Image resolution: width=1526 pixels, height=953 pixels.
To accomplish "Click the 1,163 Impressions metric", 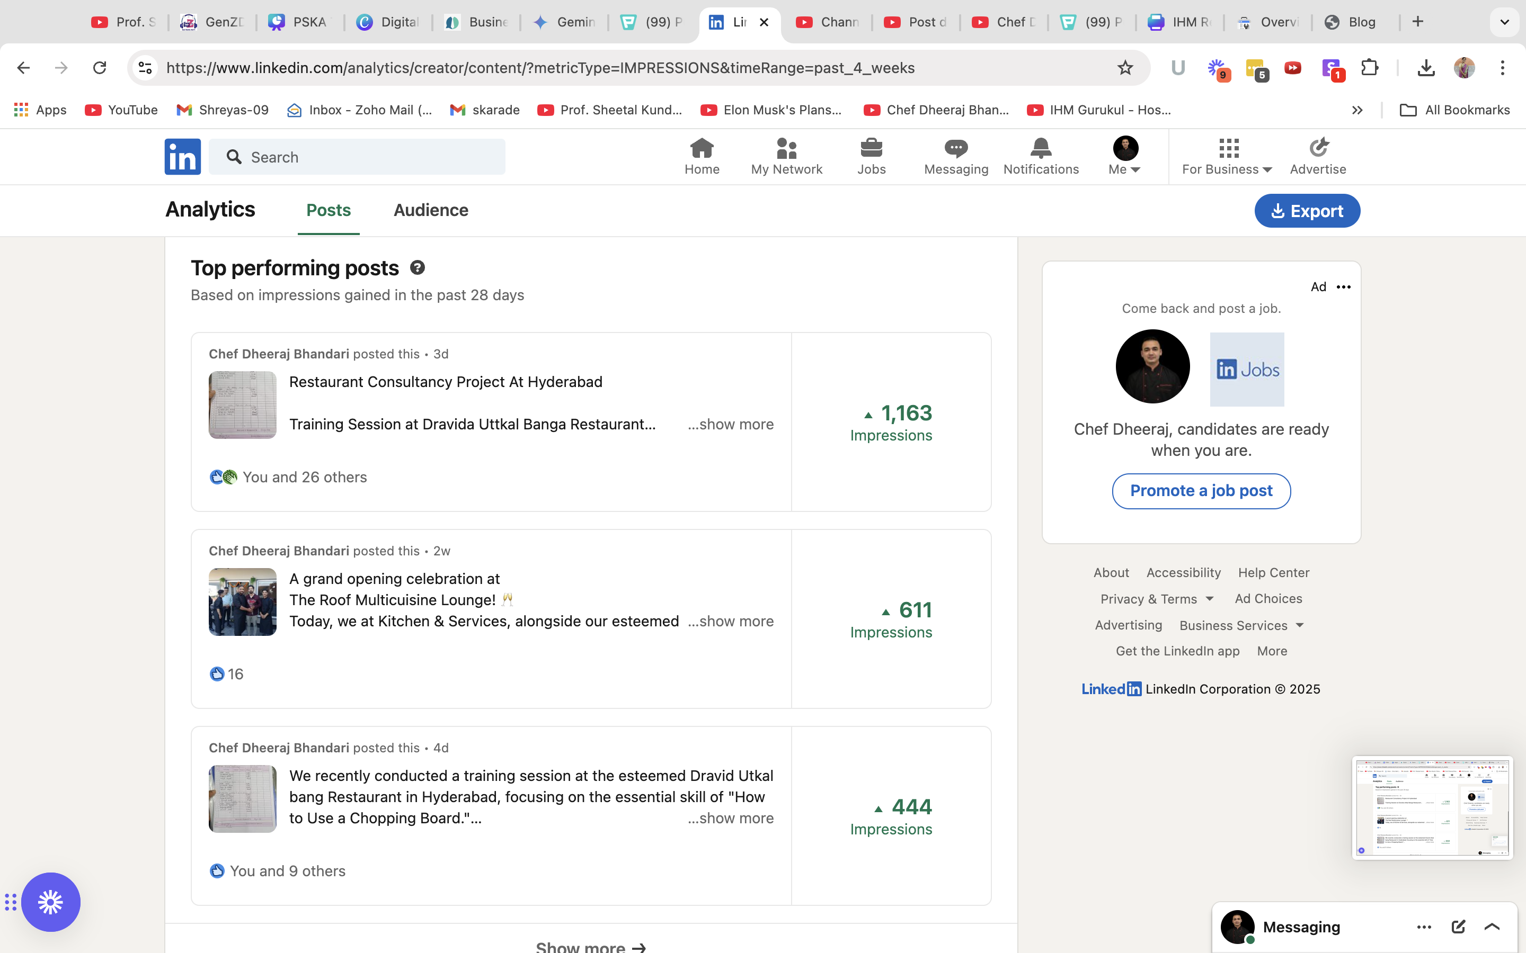I will 890,422.
